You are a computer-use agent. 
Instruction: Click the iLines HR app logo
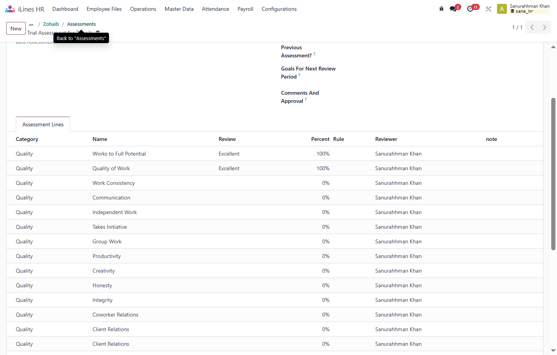[10, 9]
